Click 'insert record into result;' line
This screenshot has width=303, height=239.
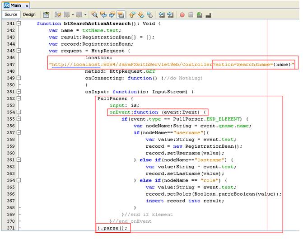coord(185,201)
